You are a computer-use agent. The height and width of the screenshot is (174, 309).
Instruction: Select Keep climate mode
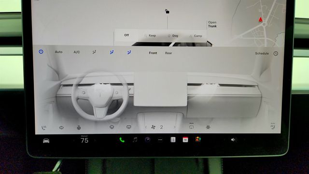point(150,36)
